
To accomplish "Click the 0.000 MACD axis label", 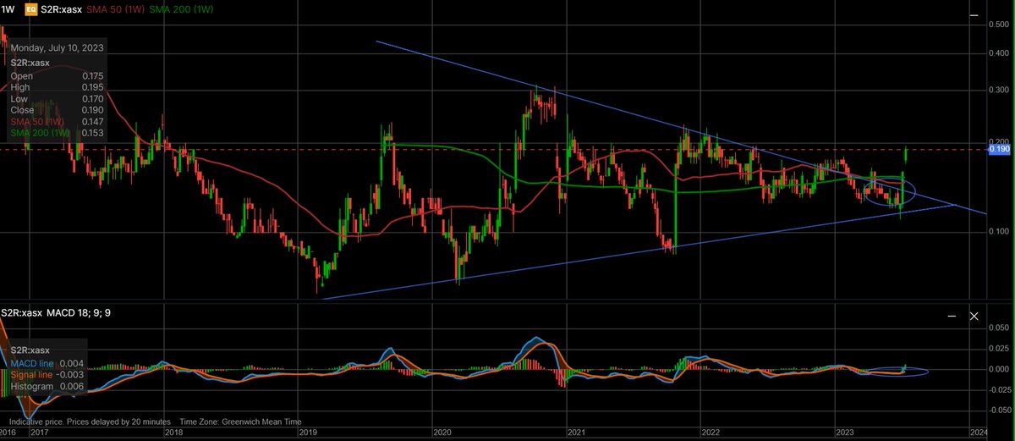I will (998, 370).
